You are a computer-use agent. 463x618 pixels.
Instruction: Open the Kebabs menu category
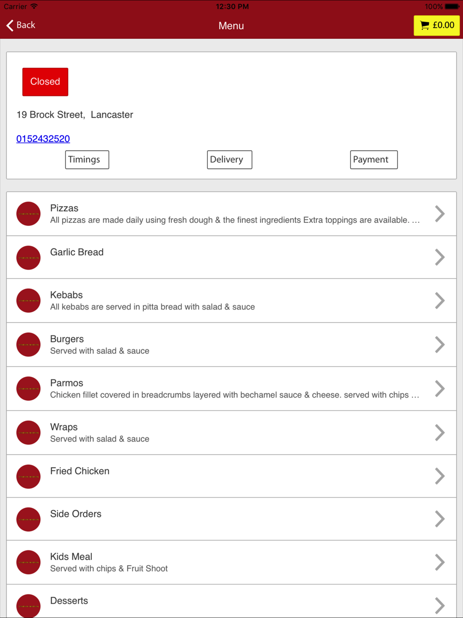[x=231, y=301]
